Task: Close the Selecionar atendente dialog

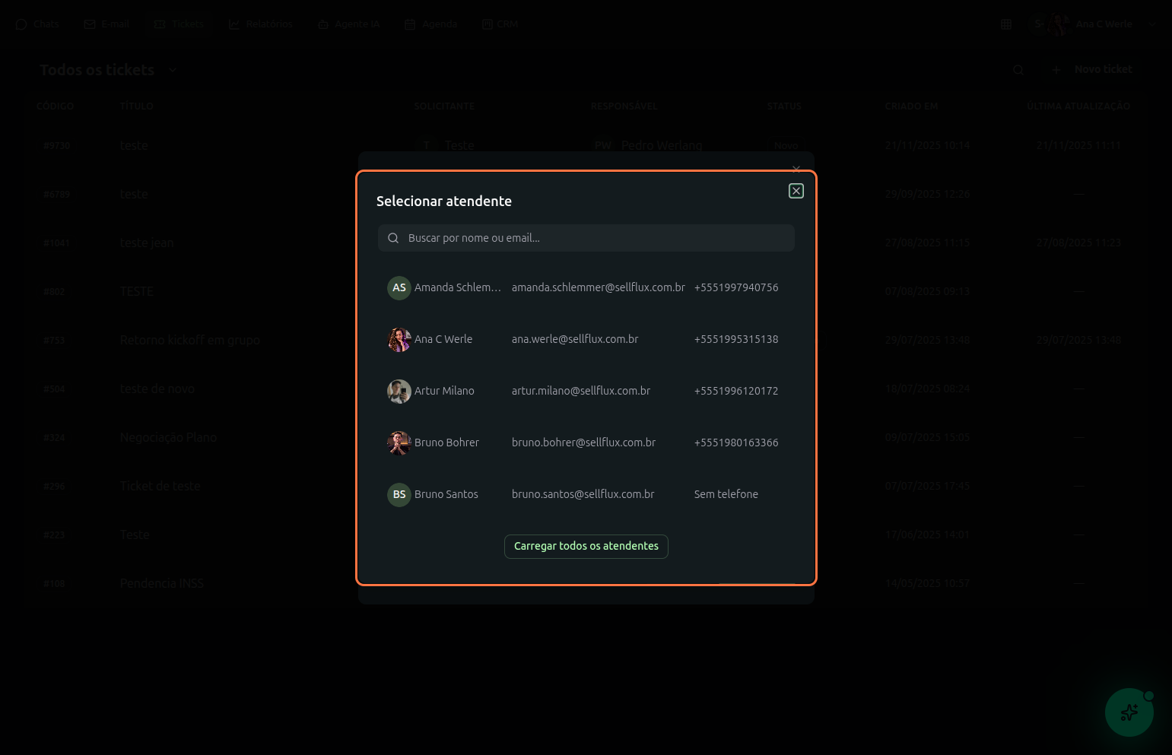Action: tap(796, 191)
